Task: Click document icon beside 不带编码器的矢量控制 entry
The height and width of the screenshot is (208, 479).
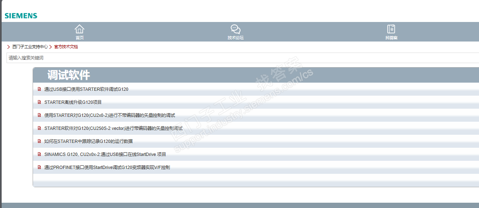Action: [x=39, y=115]
